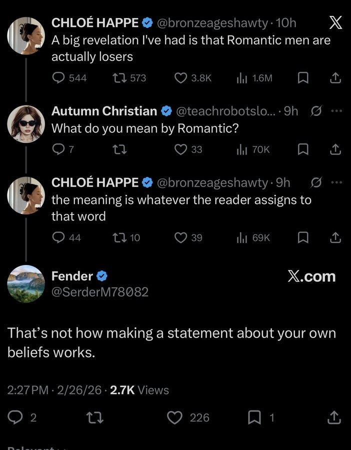The height and width of the screenshot is (450, 351).
Task: Open the reply icon on CHLOÉ HAPPE's first tweet
Action: click(x=59, y=78)
